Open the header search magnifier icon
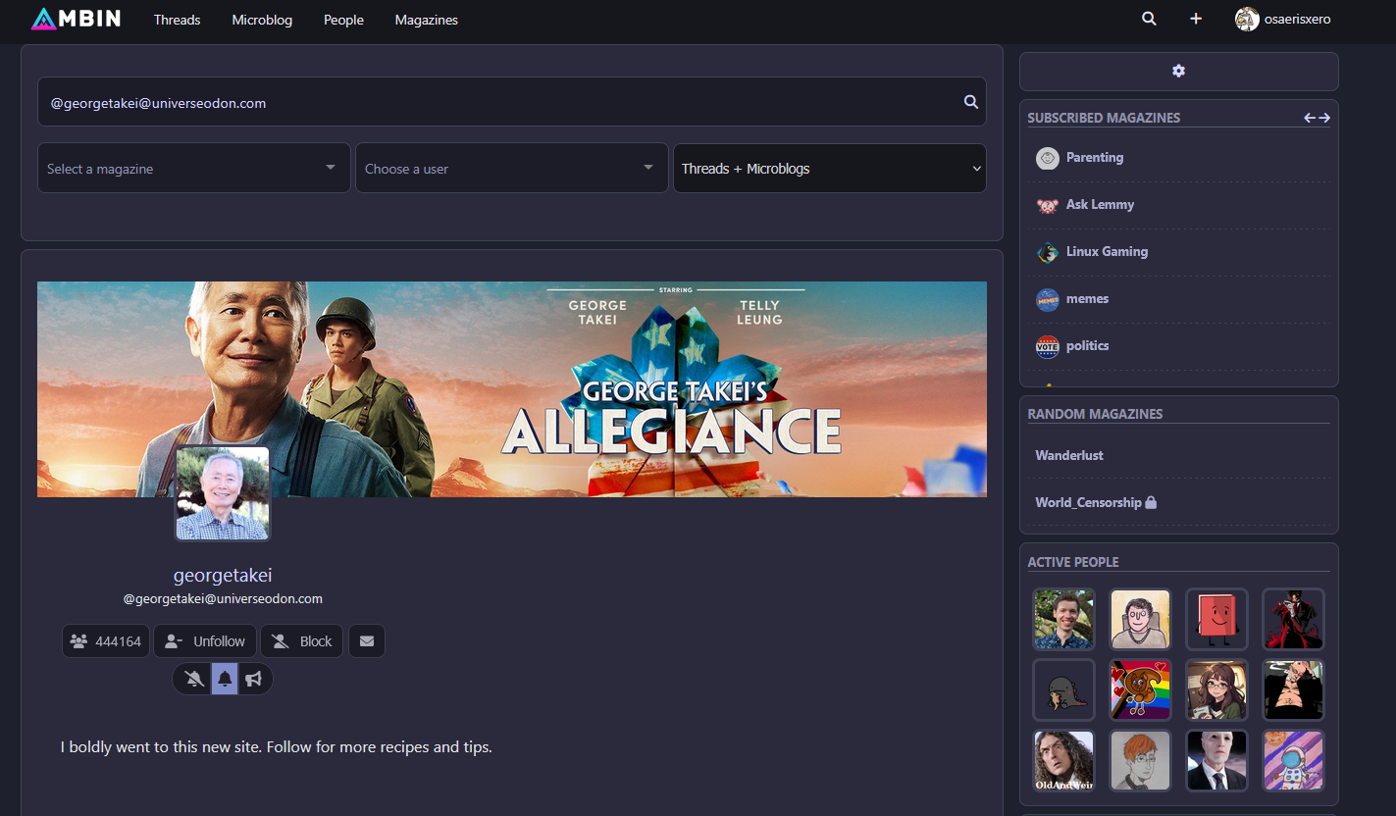This screenshot has height=816, width=1396. pyautogui.click(x=1149, y=19)
